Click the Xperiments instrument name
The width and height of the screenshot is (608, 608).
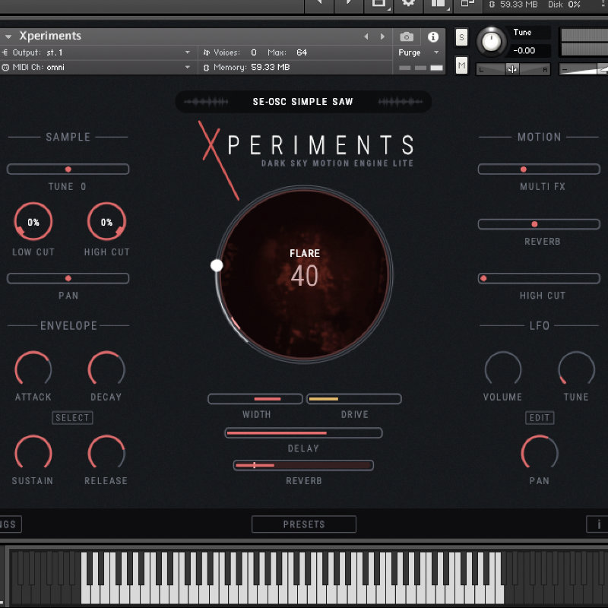50,36
